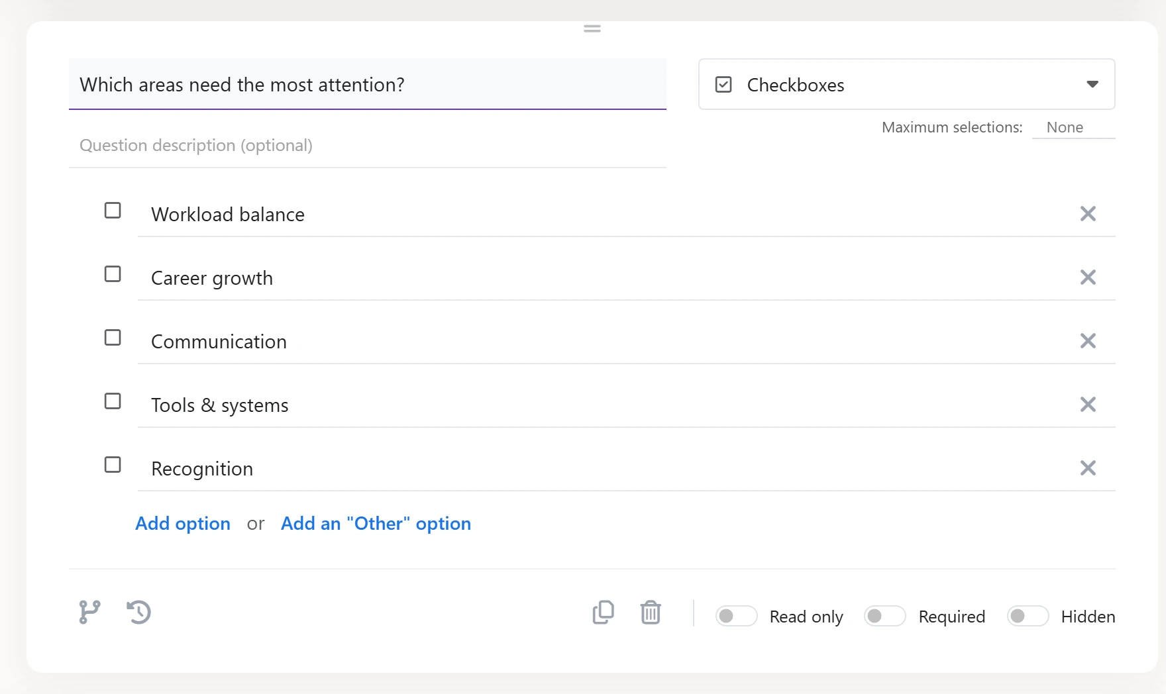Open the Checkboxes question type dropdown
This screenshot has height=694, width=1166.
tap(906, 84)
